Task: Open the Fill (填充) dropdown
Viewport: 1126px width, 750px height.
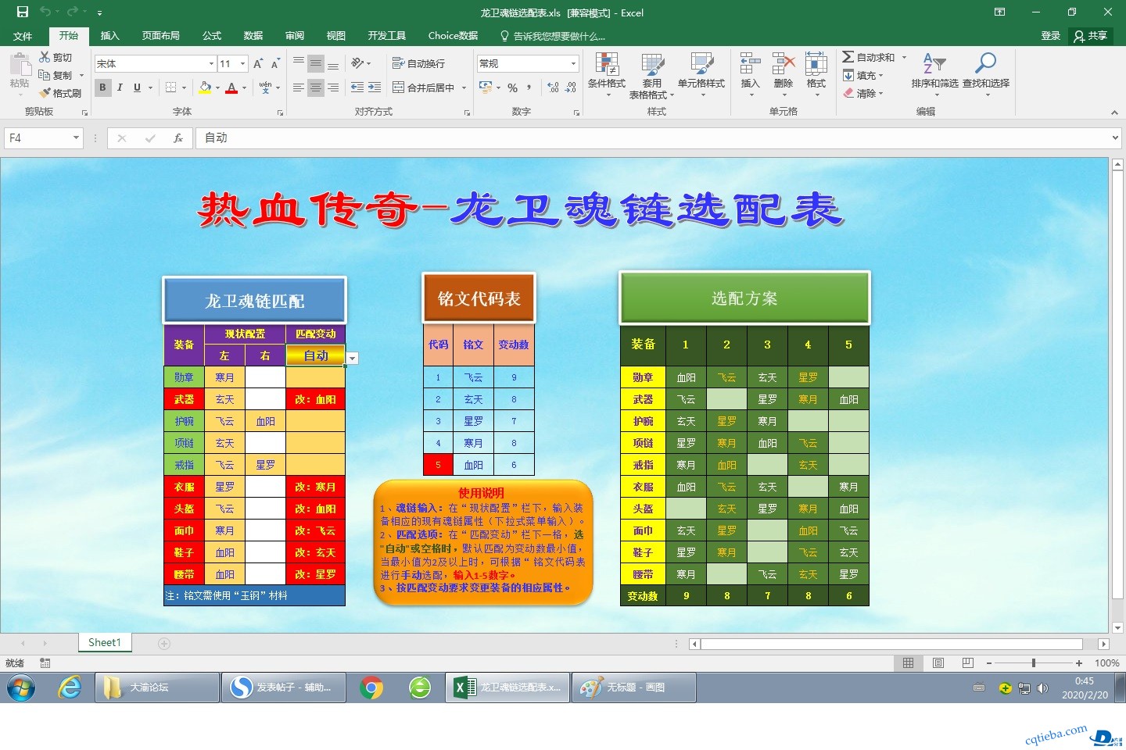Action: click(863, 76)
